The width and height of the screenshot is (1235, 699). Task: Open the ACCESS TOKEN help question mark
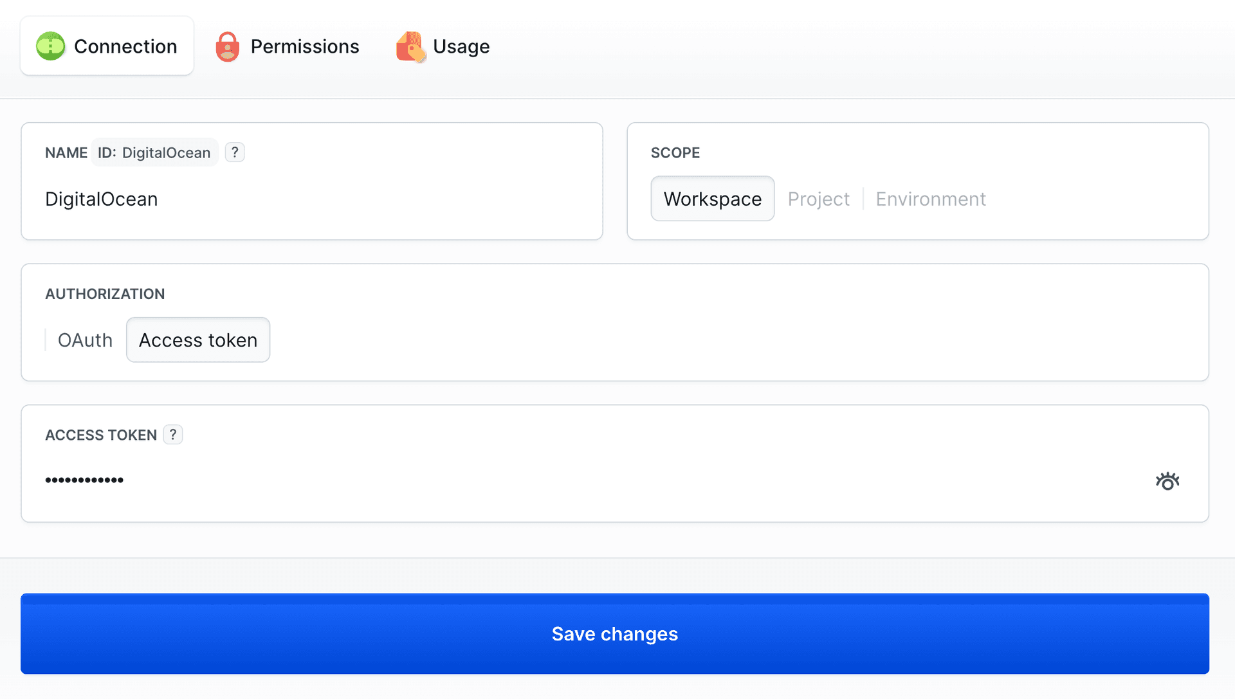172,434
